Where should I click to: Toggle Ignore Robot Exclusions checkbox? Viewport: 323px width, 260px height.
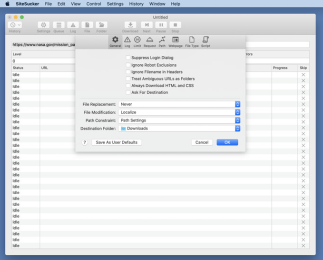pyautogui.click(x=128, y=65)
